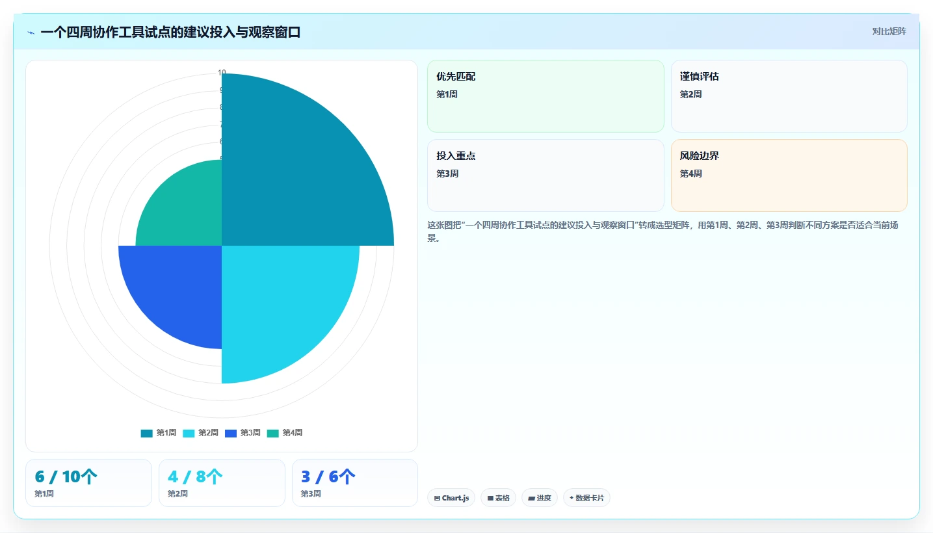The width and height of the screenshot is (933, 533).
Task: Click the 数据卡片 tag
Action: [586, 498]
